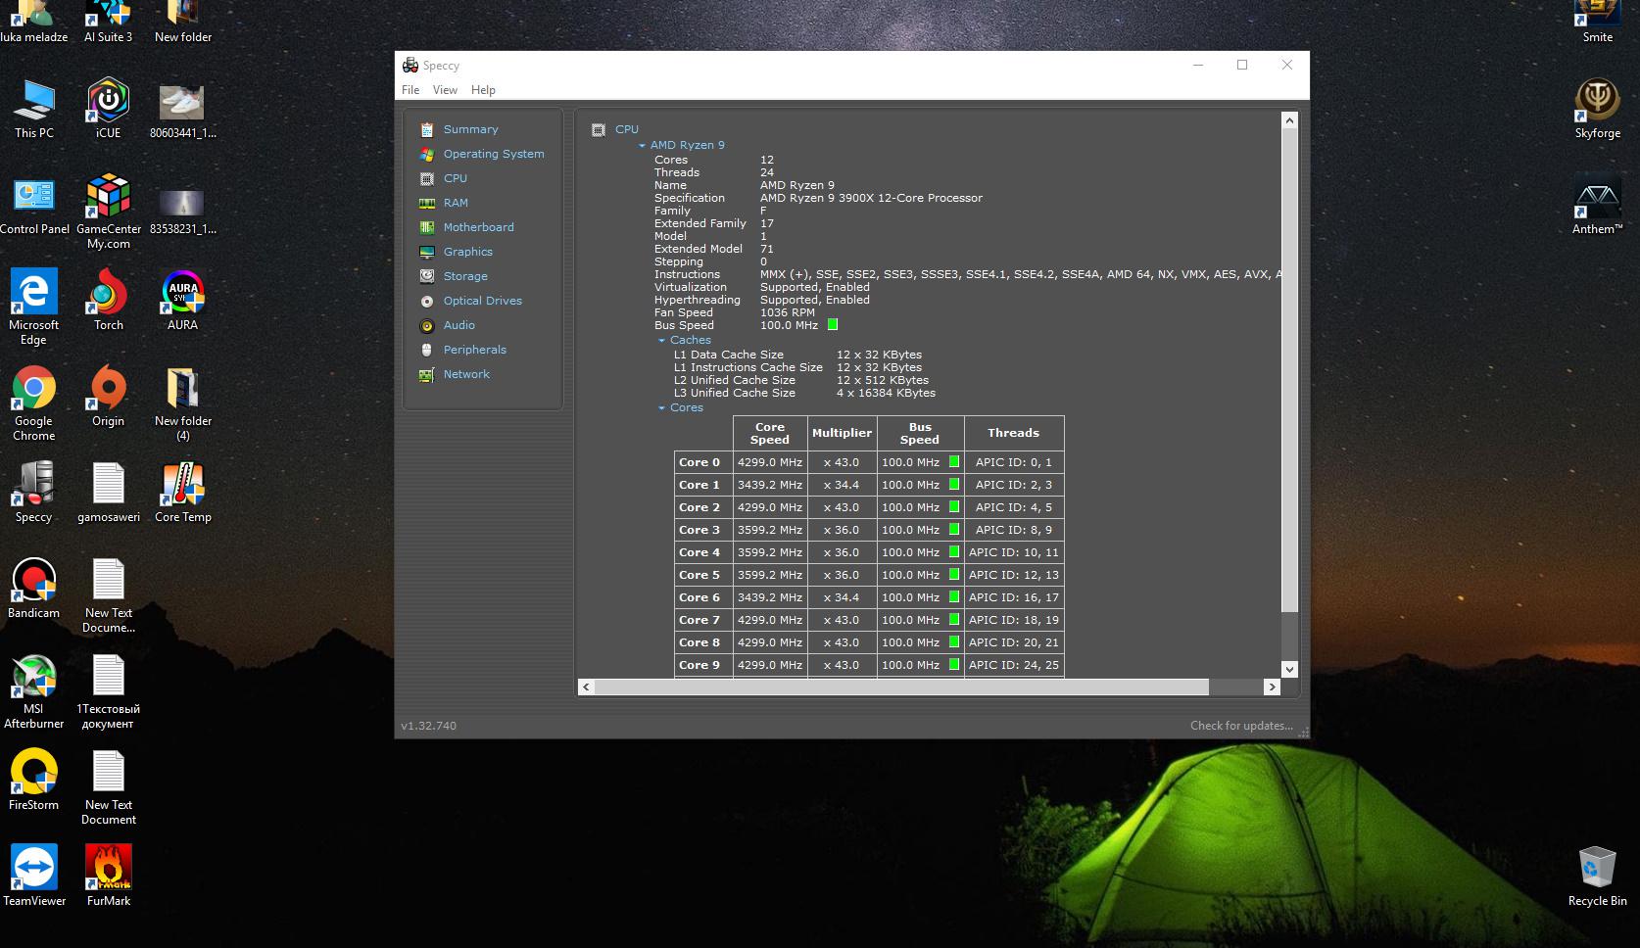Collapse the Cores section
The height and width of the screenshot is (948, 1640).
click(x=661, y=407)
